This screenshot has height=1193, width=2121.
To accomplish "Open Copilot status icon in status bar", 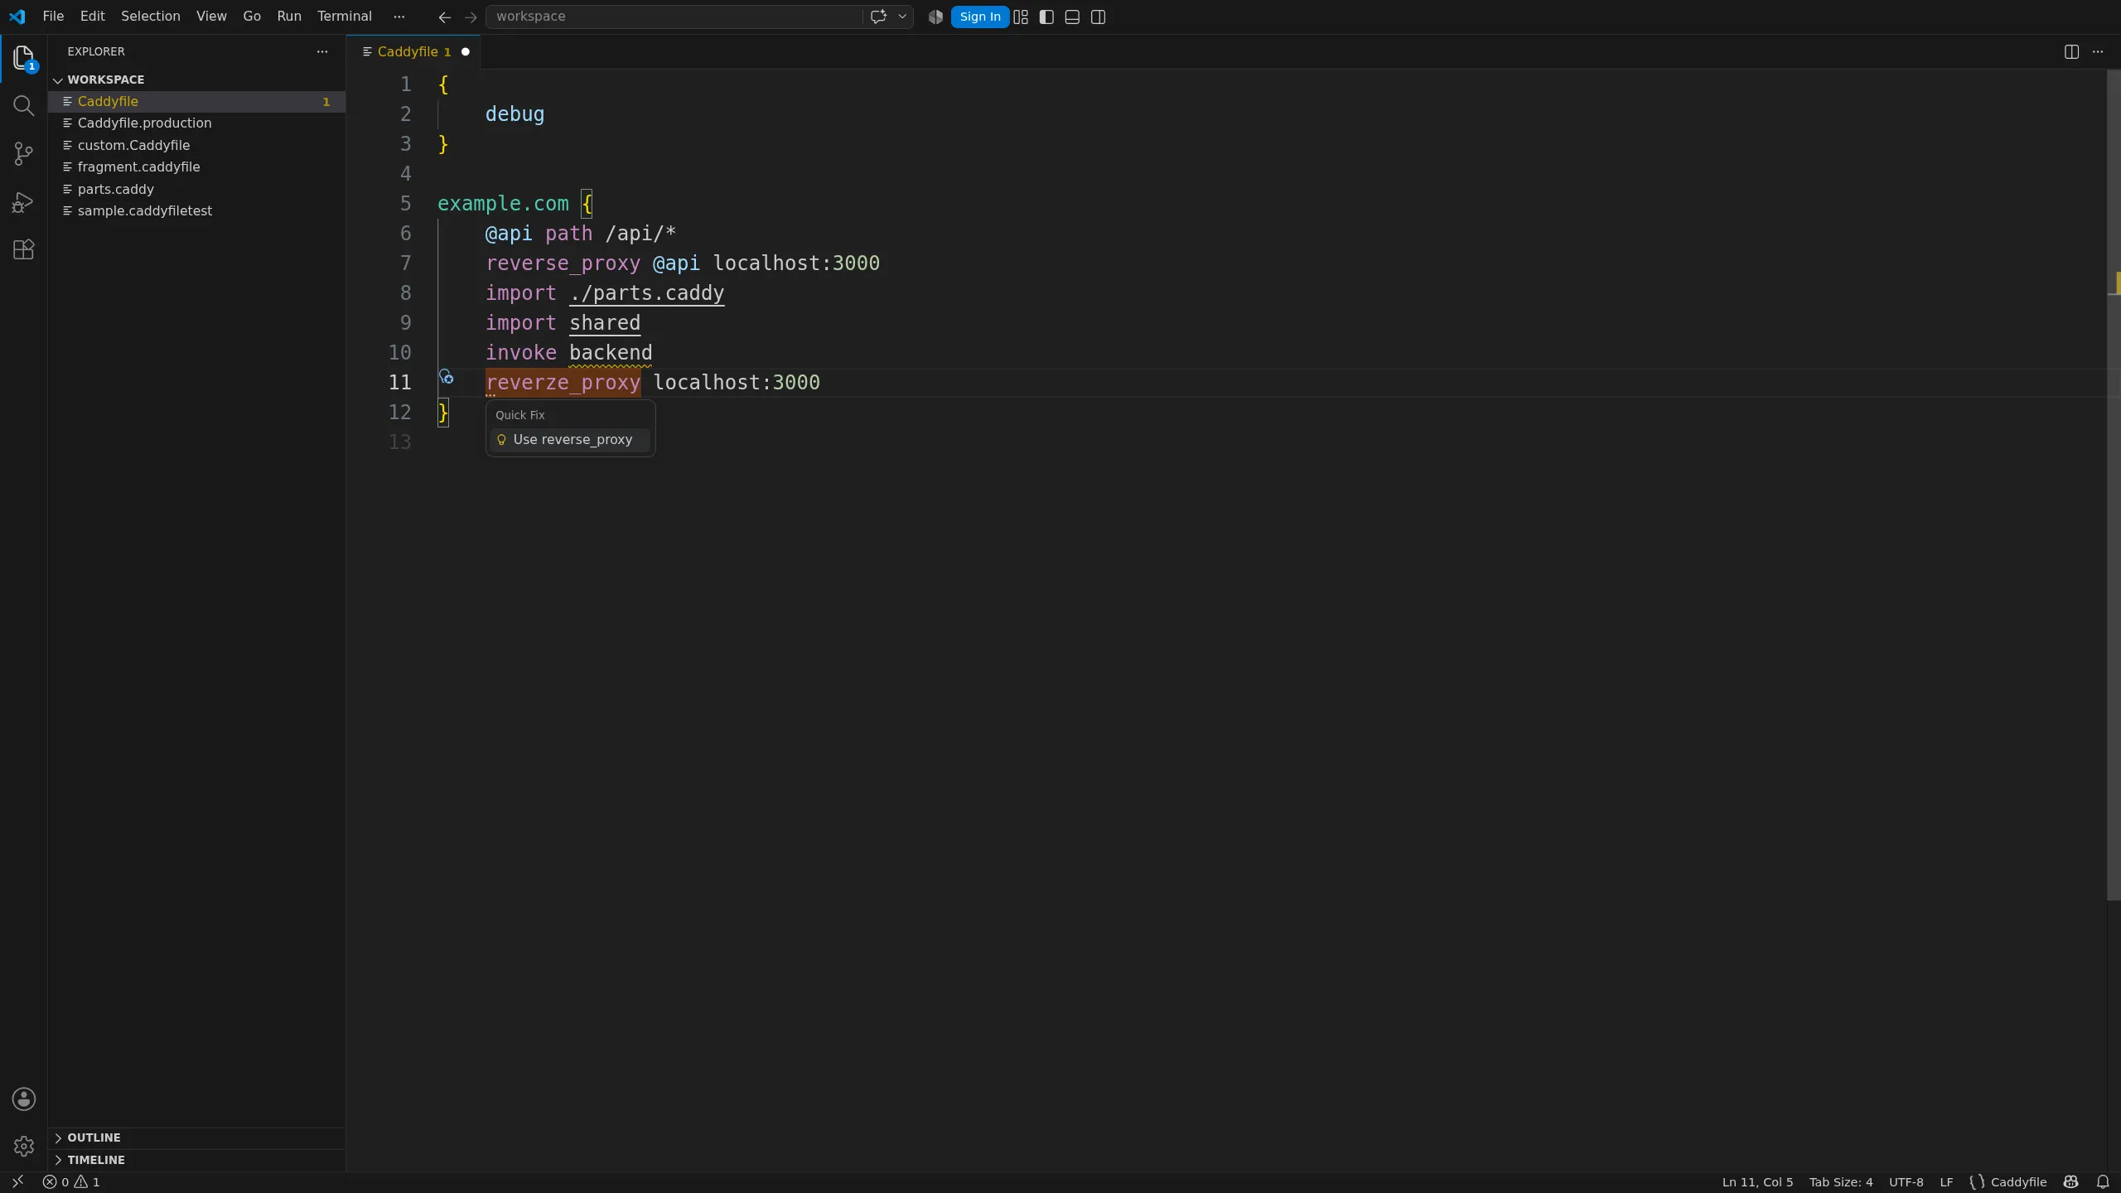I will (2070, 1182).
